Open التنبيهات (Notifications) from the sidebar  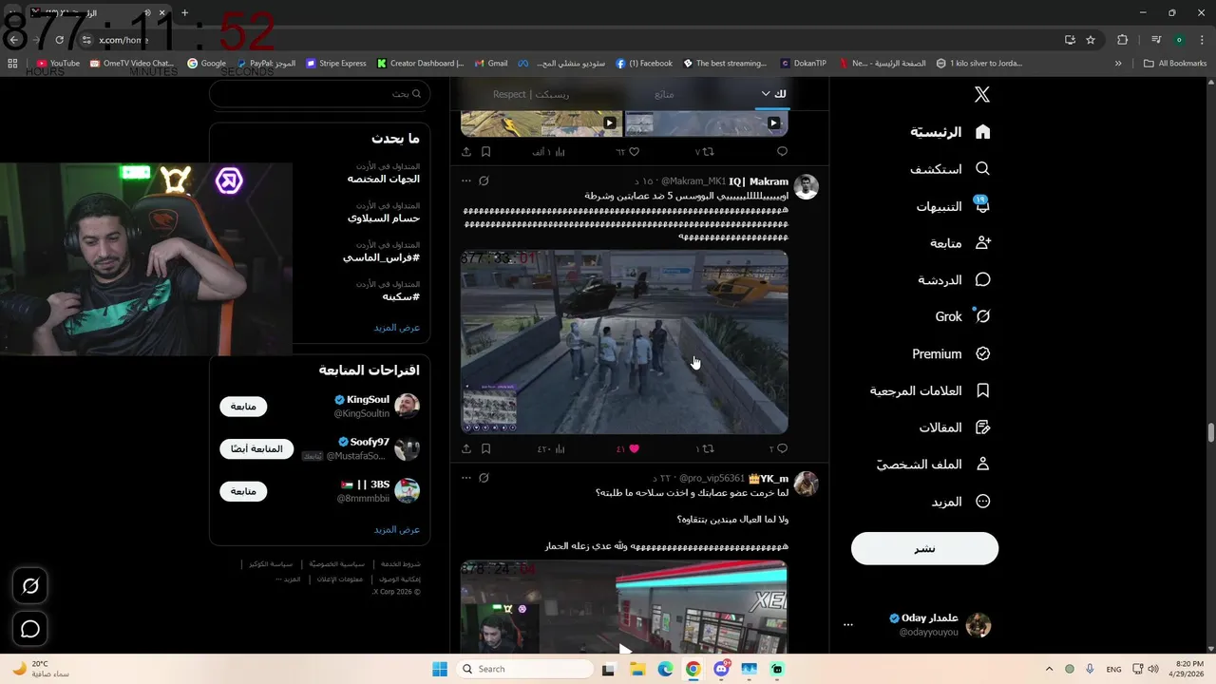tap(954, 206)
